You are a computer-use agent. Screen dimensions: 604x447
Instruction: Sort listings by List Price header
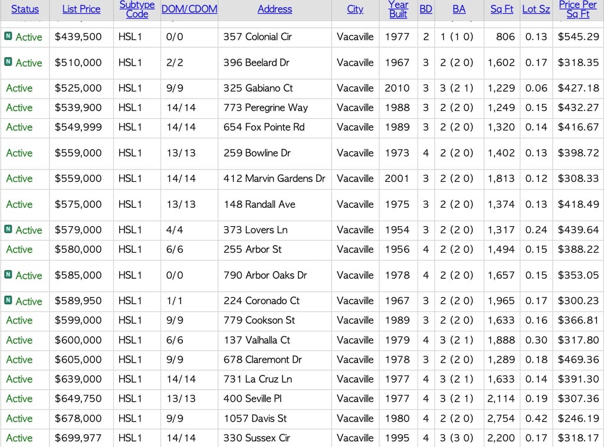(81, 9)
